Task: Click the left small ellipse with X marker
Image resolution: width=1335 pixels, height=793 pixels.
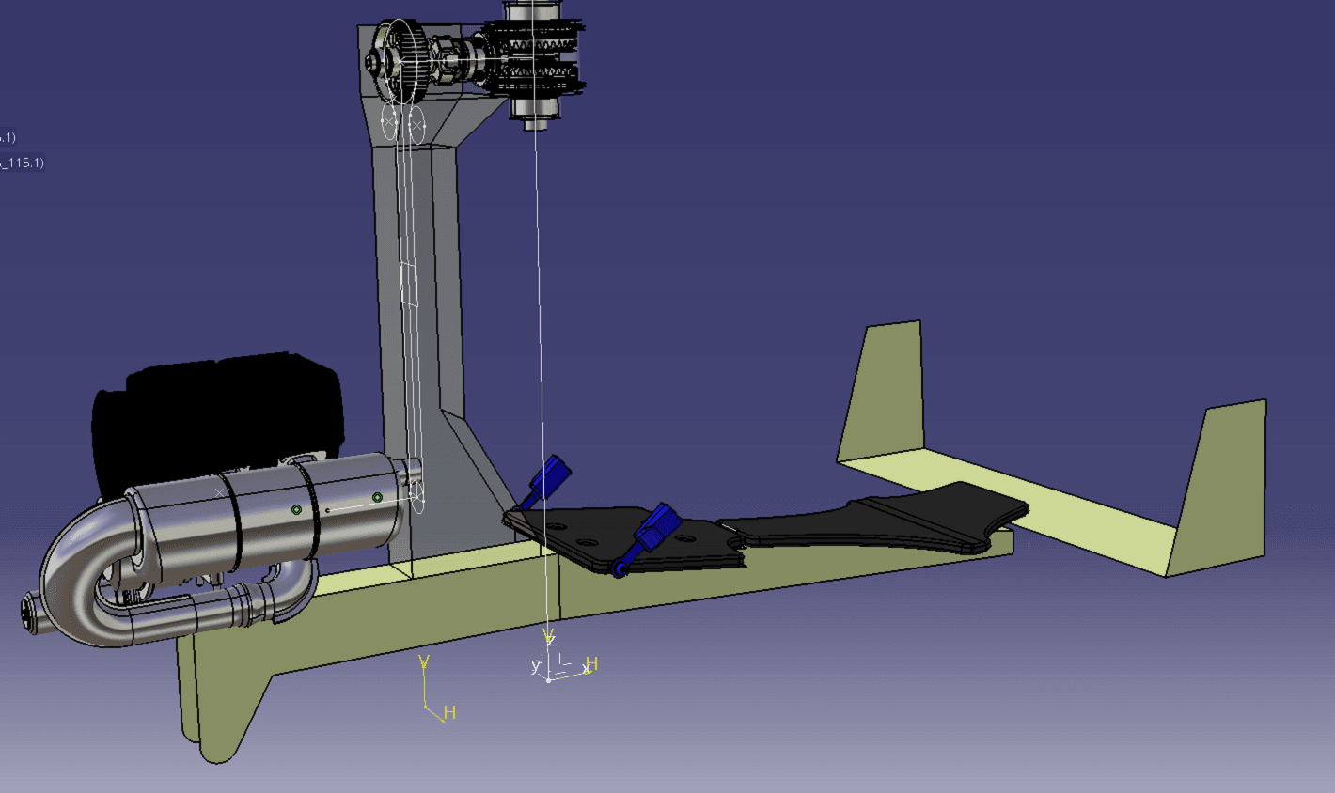Action: pyautogui.click(x=390, y=122)
